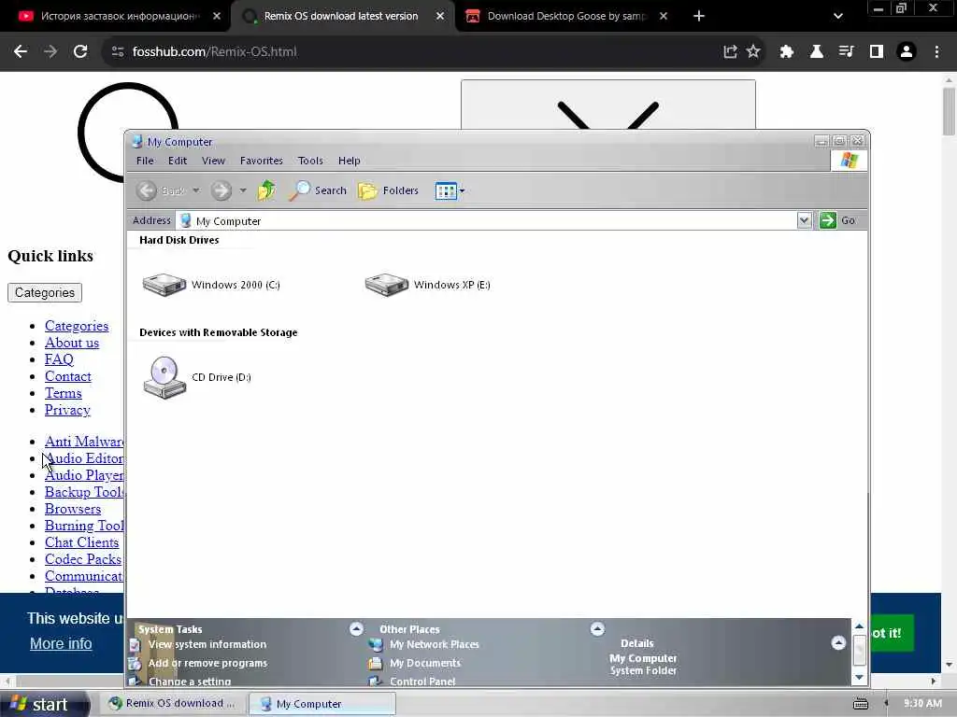Expand the Address bar dropdown
The image size is (957, 717).
click(804, 220)
